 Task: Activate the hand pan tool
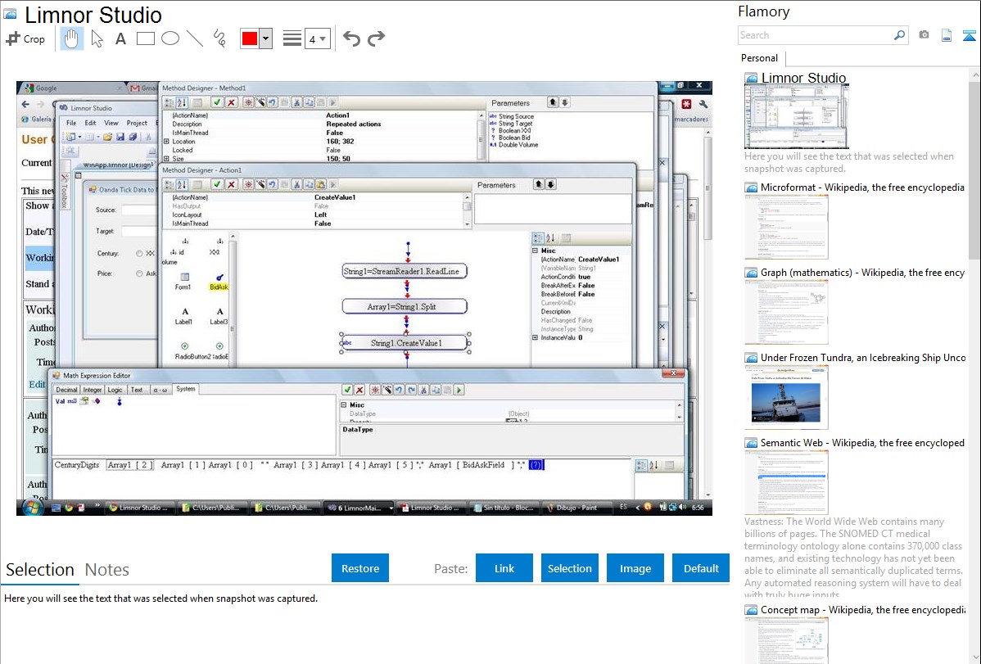[71, 38]
